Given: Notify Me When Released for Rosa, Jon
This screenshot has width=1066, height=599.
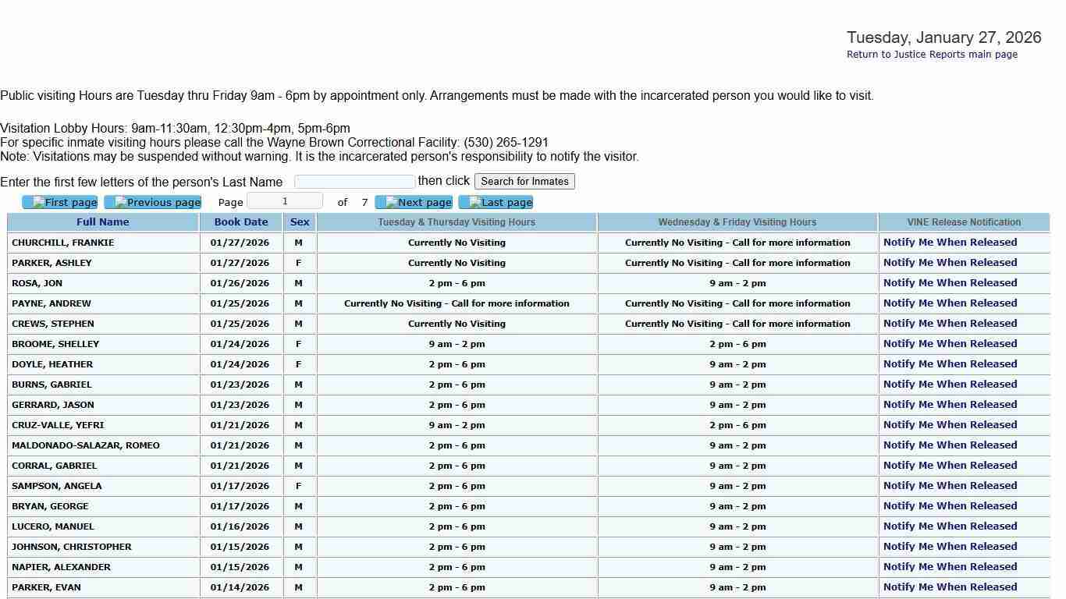Looking at the screenshot, I should (950, 283).
